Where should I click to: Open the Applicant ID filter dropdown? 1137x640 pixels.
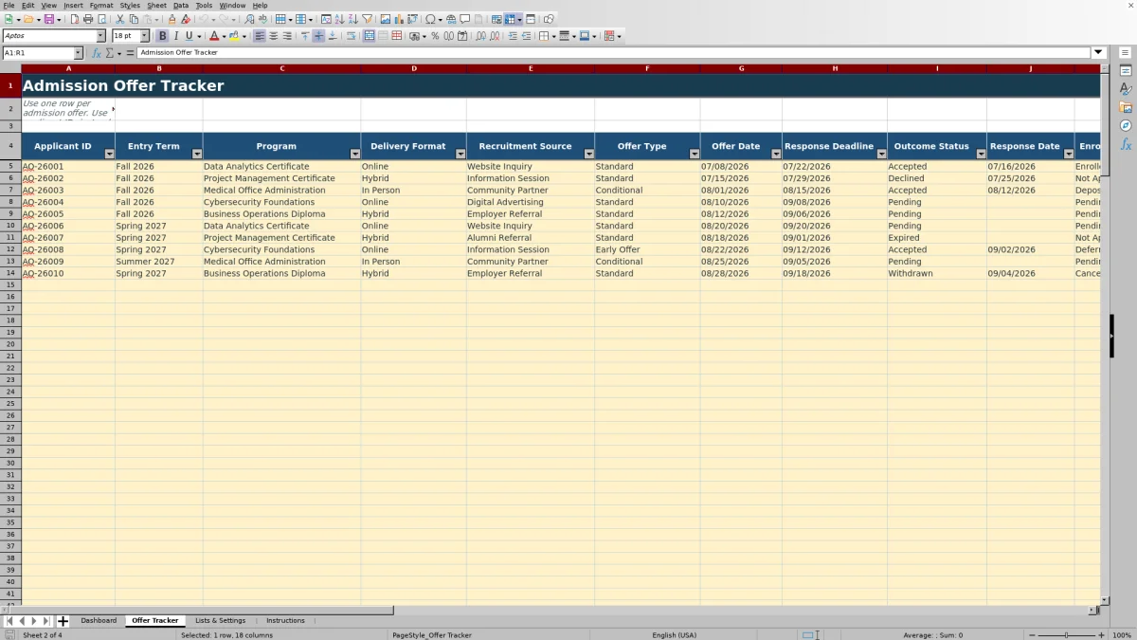tap(109, 154)
